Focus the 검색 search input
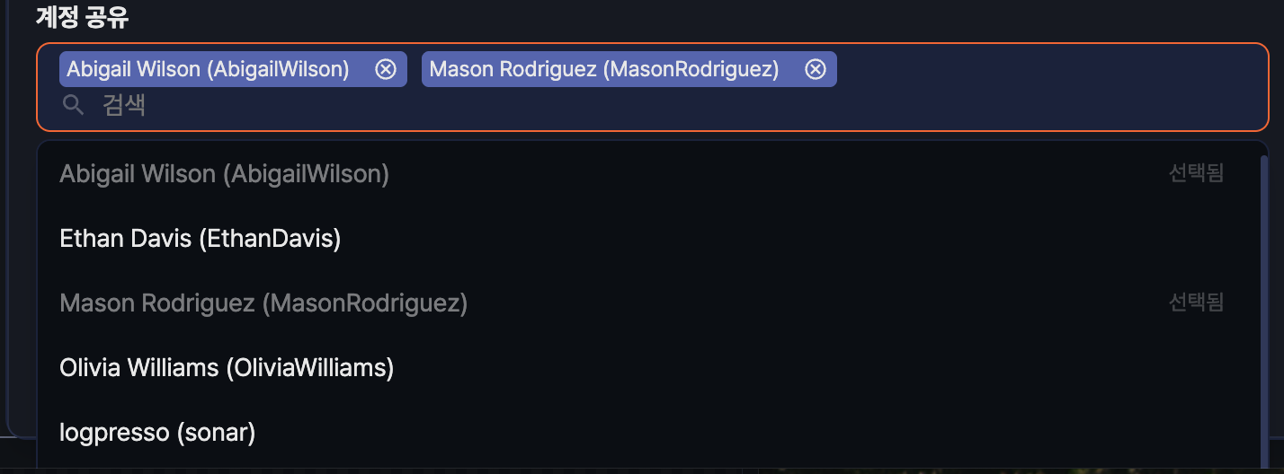The width and height of the screenshot is (1284, 474). point(360,106)
